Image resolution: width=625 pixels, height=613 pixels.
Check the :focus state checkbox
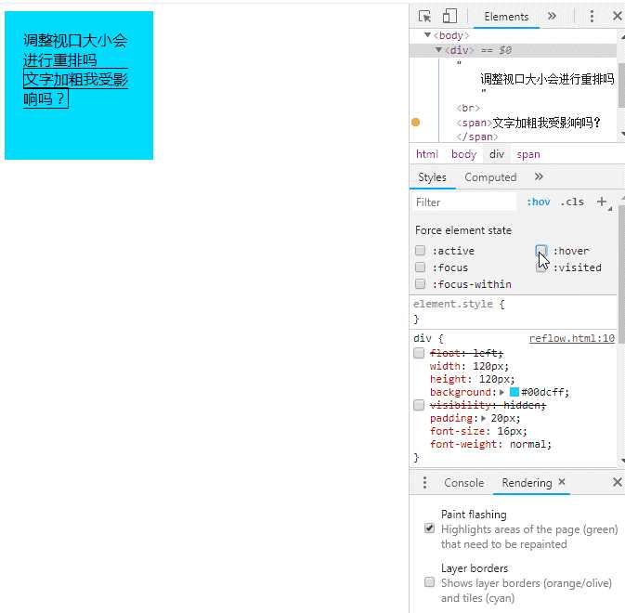(420, 267)
